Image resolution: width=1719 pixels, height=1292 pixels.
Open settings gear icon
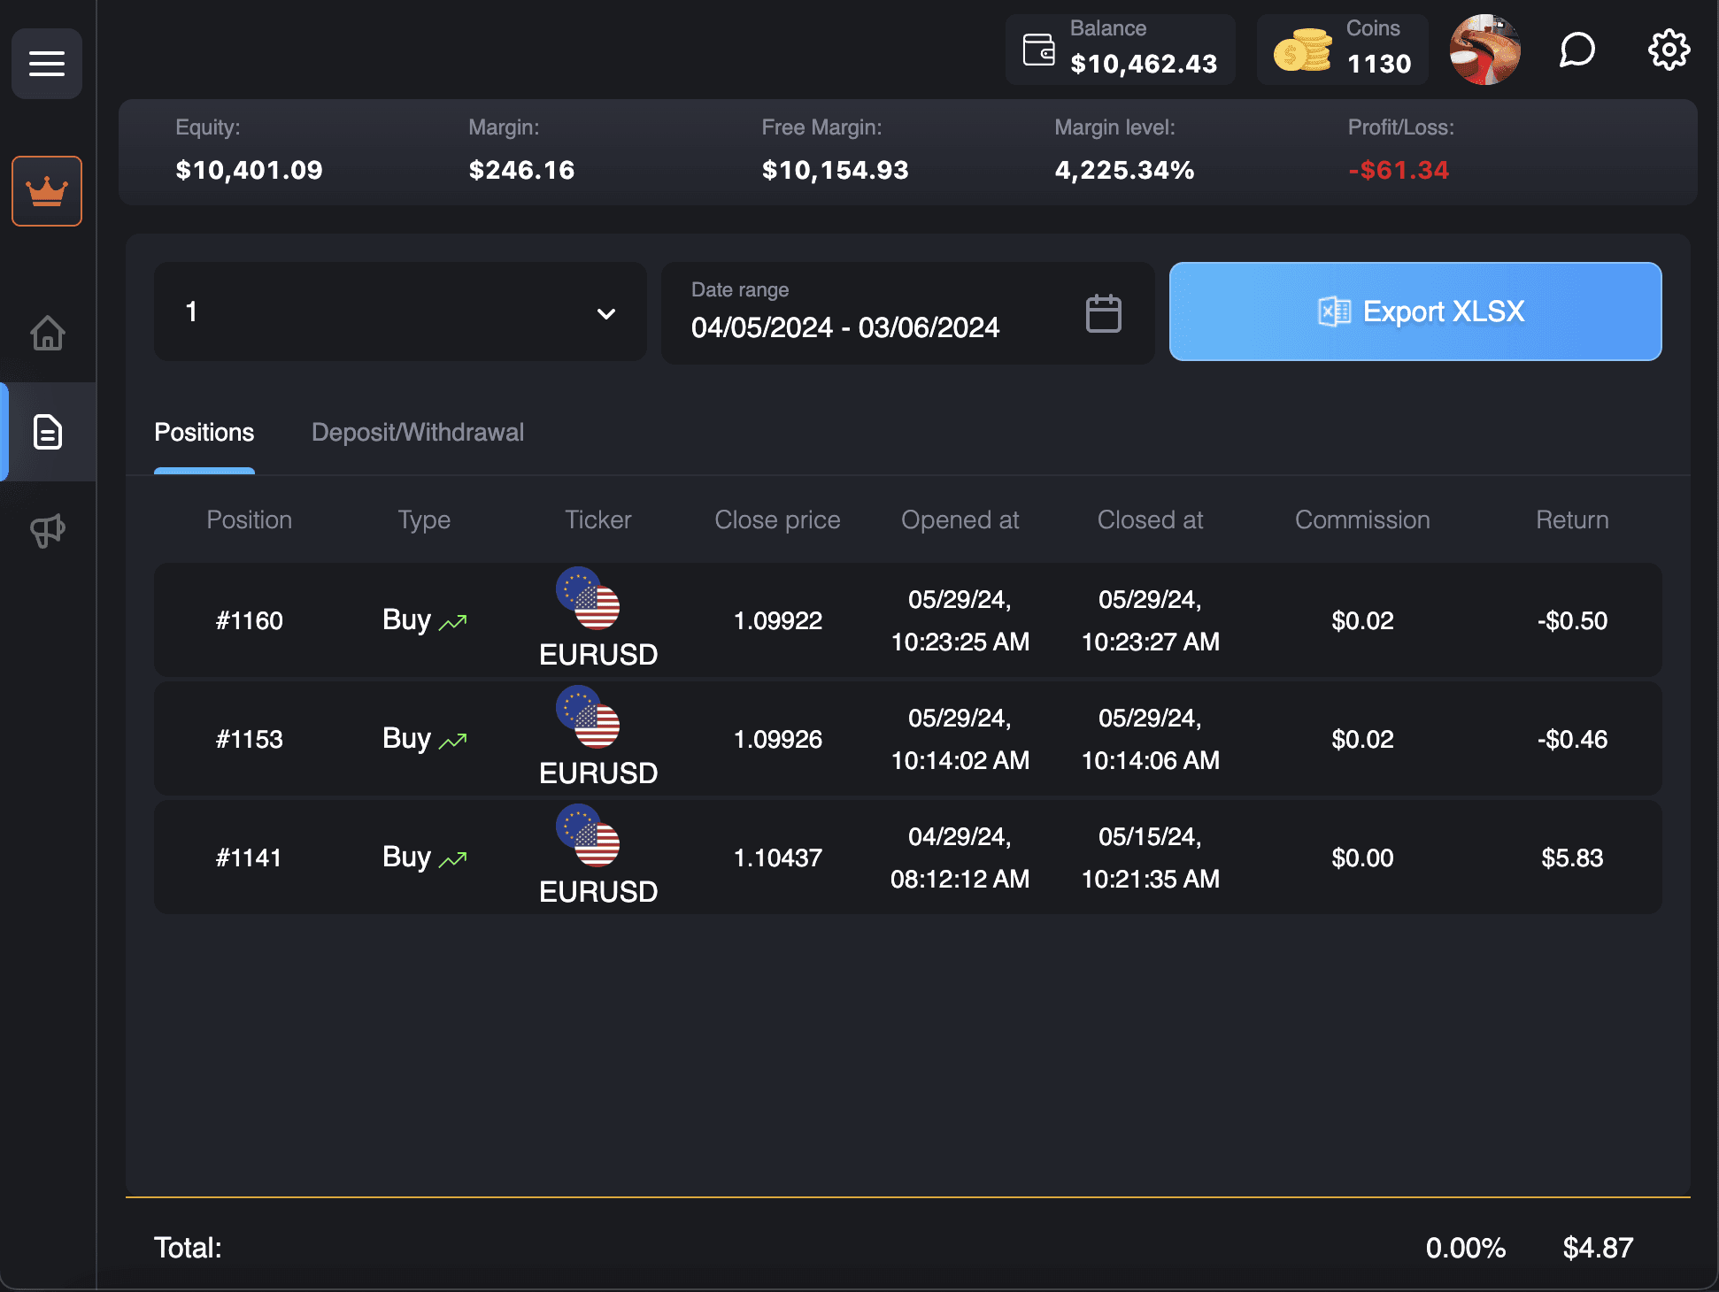coord(1669,50)
